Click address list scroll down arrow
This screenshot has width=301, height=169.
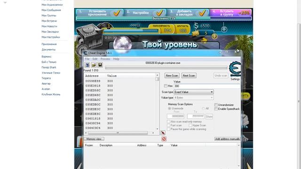pos(157,129)
